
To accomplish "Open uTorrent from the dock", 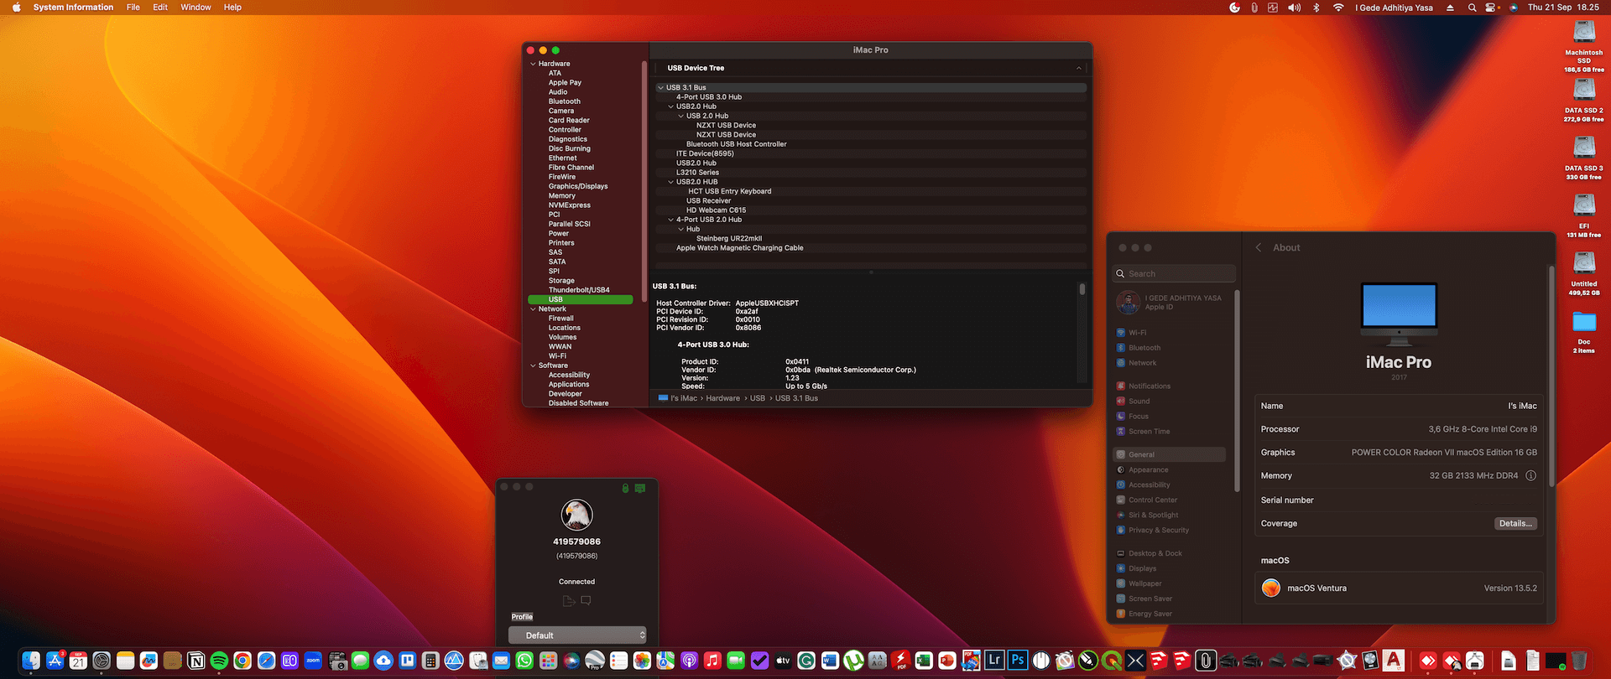I will point(853,661).
